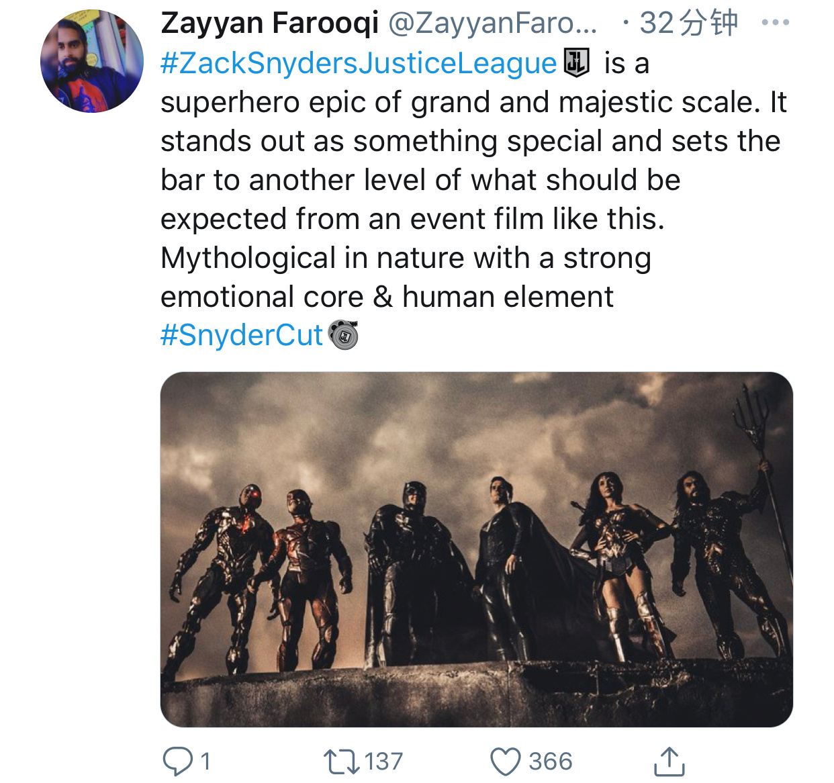Click the reply count 1

tap(205, 762)
